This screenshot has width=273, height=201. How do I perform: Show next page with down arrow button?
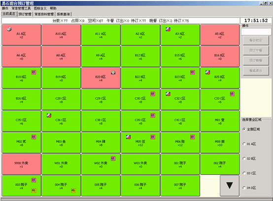[230, 186]
